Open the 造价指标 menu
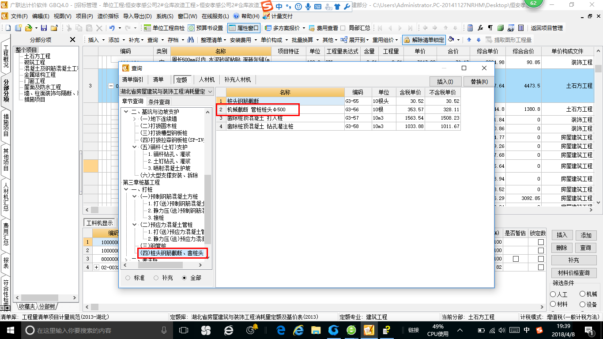Screen dimensions: 603x339 coord(108,16)
